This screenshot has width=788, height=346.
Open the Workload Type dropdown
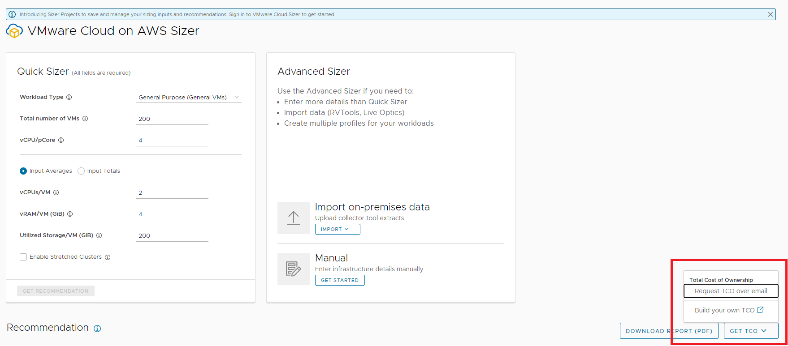[x=188, y=97]
